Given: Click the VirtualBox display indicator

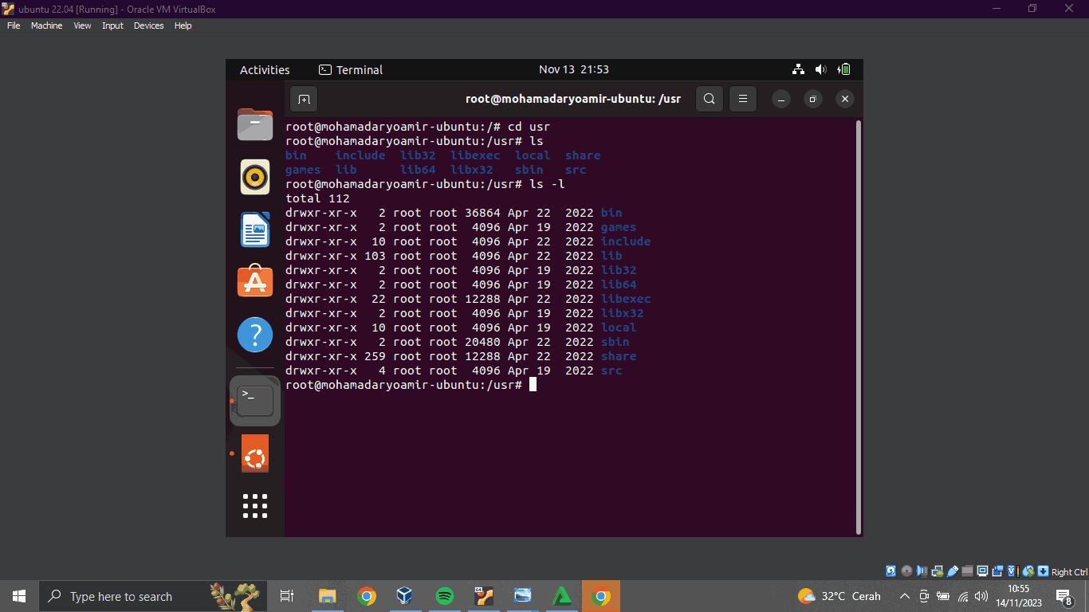Looking at the screenshot, I should pyautogui.click(x=983, y=571).
